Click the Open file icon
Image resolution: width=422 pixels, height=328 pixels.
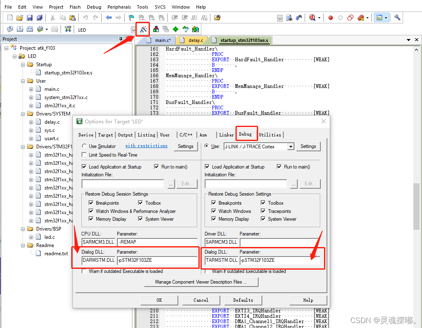[x=20, y=18]
